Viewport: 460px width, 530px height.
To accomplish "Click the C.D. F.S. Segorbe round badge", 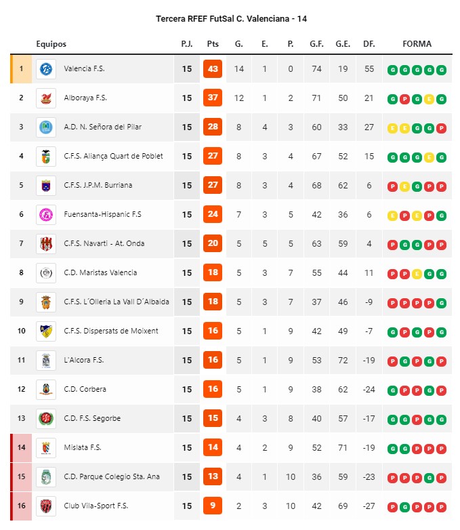I will [x=46, y=418].
